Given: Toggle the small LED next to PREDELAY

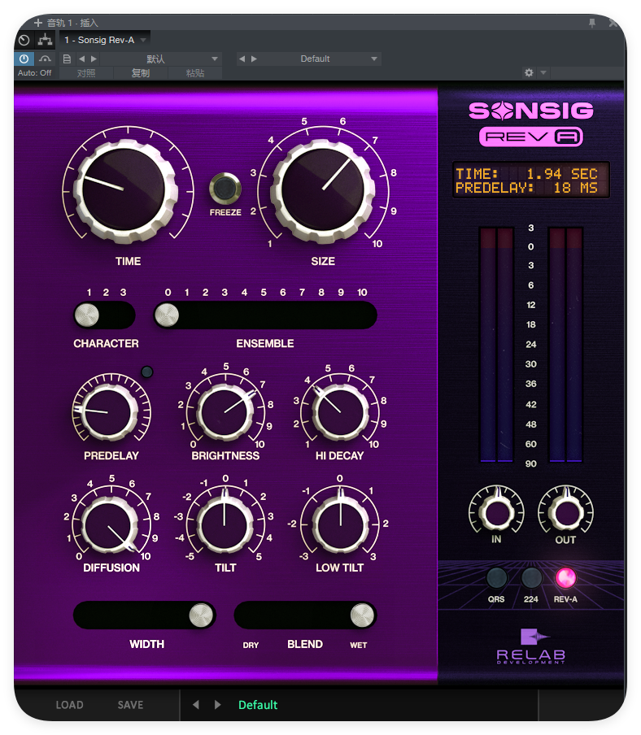Looking at the screenshot, I should point(146,372).
